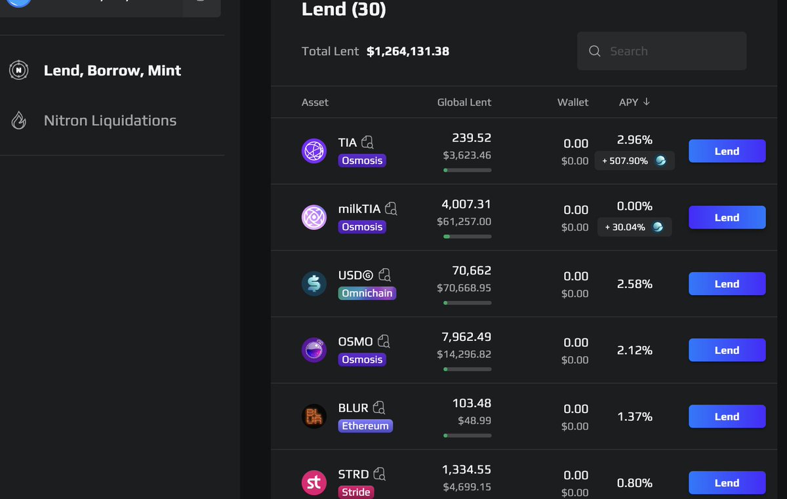Image resolution: width=787 pixels, height=499 pixels.
Task: Click the search magnifier icon
Action: click(x=595, y=51)
